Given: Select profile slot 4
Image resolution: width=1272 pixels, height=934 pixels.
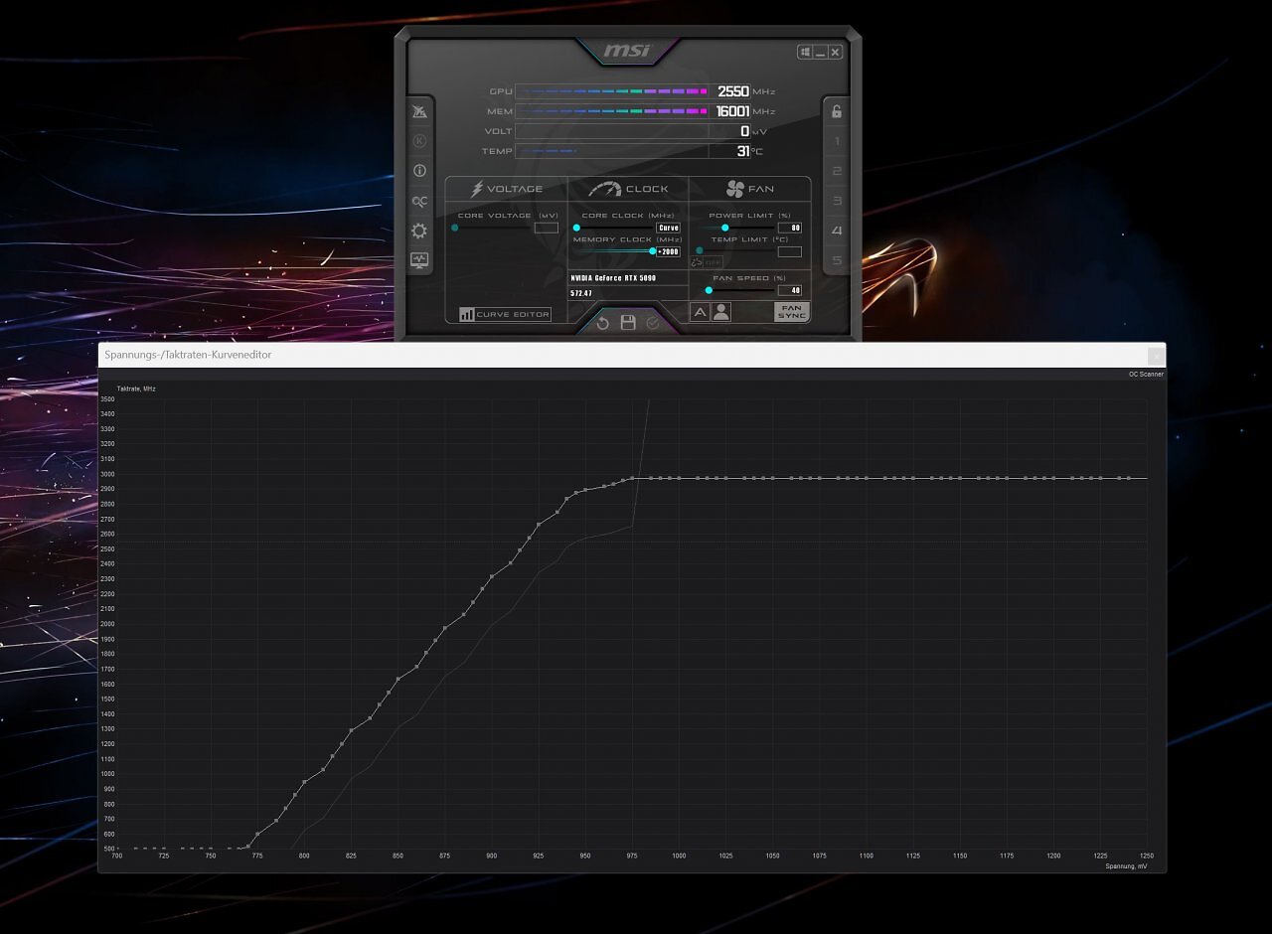Looking at the screenshot, I should coord(837,231).
